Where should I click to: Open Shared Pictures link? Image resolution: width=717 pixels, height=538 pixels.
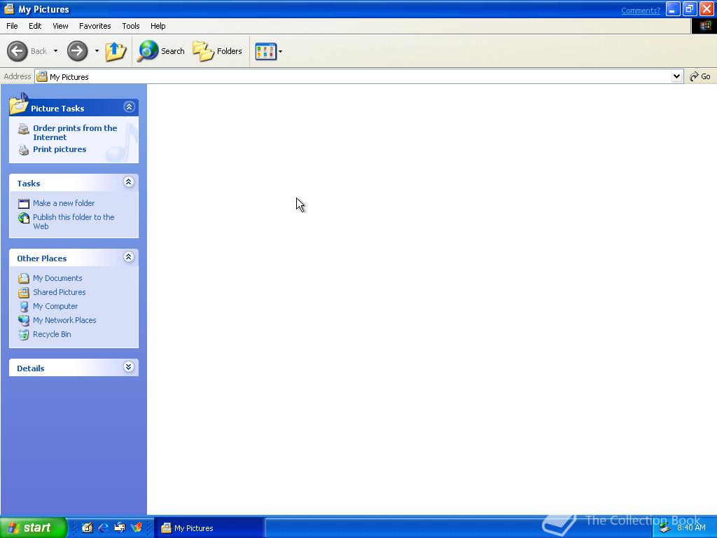(60, 292)
